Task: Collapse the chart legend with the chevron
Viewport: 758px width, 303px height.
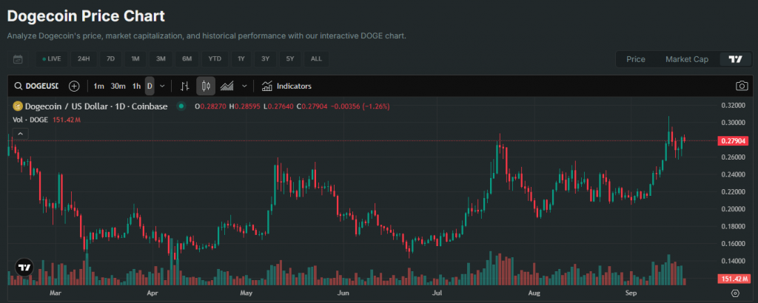Action: coord(20,134)
